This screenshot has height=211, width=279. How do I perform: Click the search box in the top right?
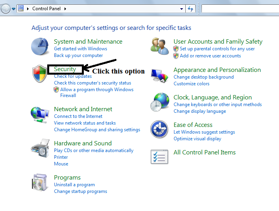(240, 9)
